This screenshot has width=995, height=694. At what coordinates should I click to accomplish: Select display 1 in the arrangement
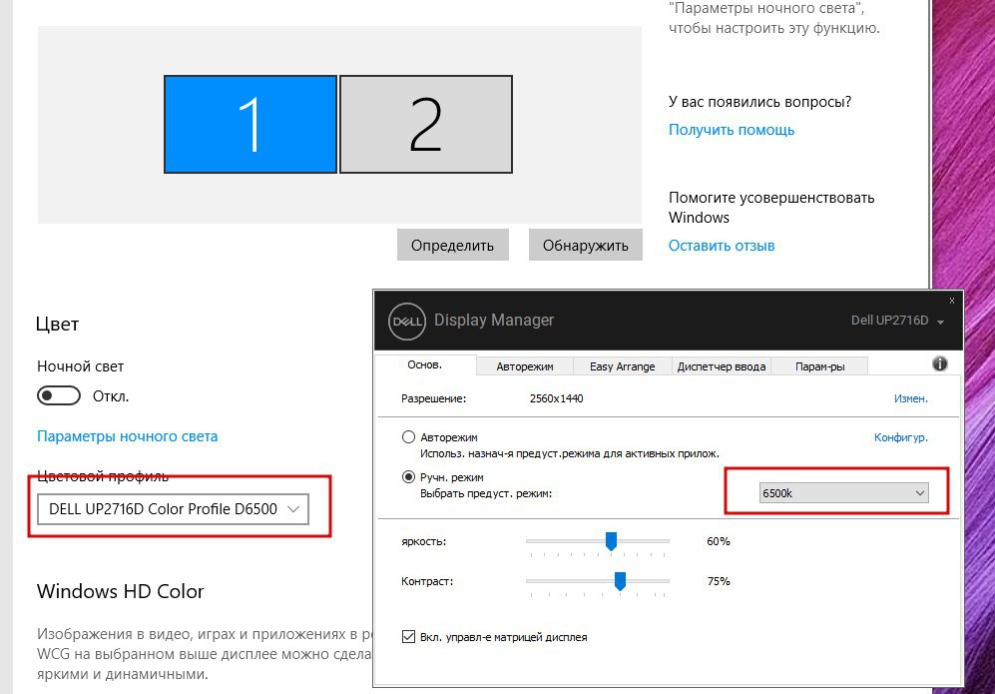[x=250, y=125]
